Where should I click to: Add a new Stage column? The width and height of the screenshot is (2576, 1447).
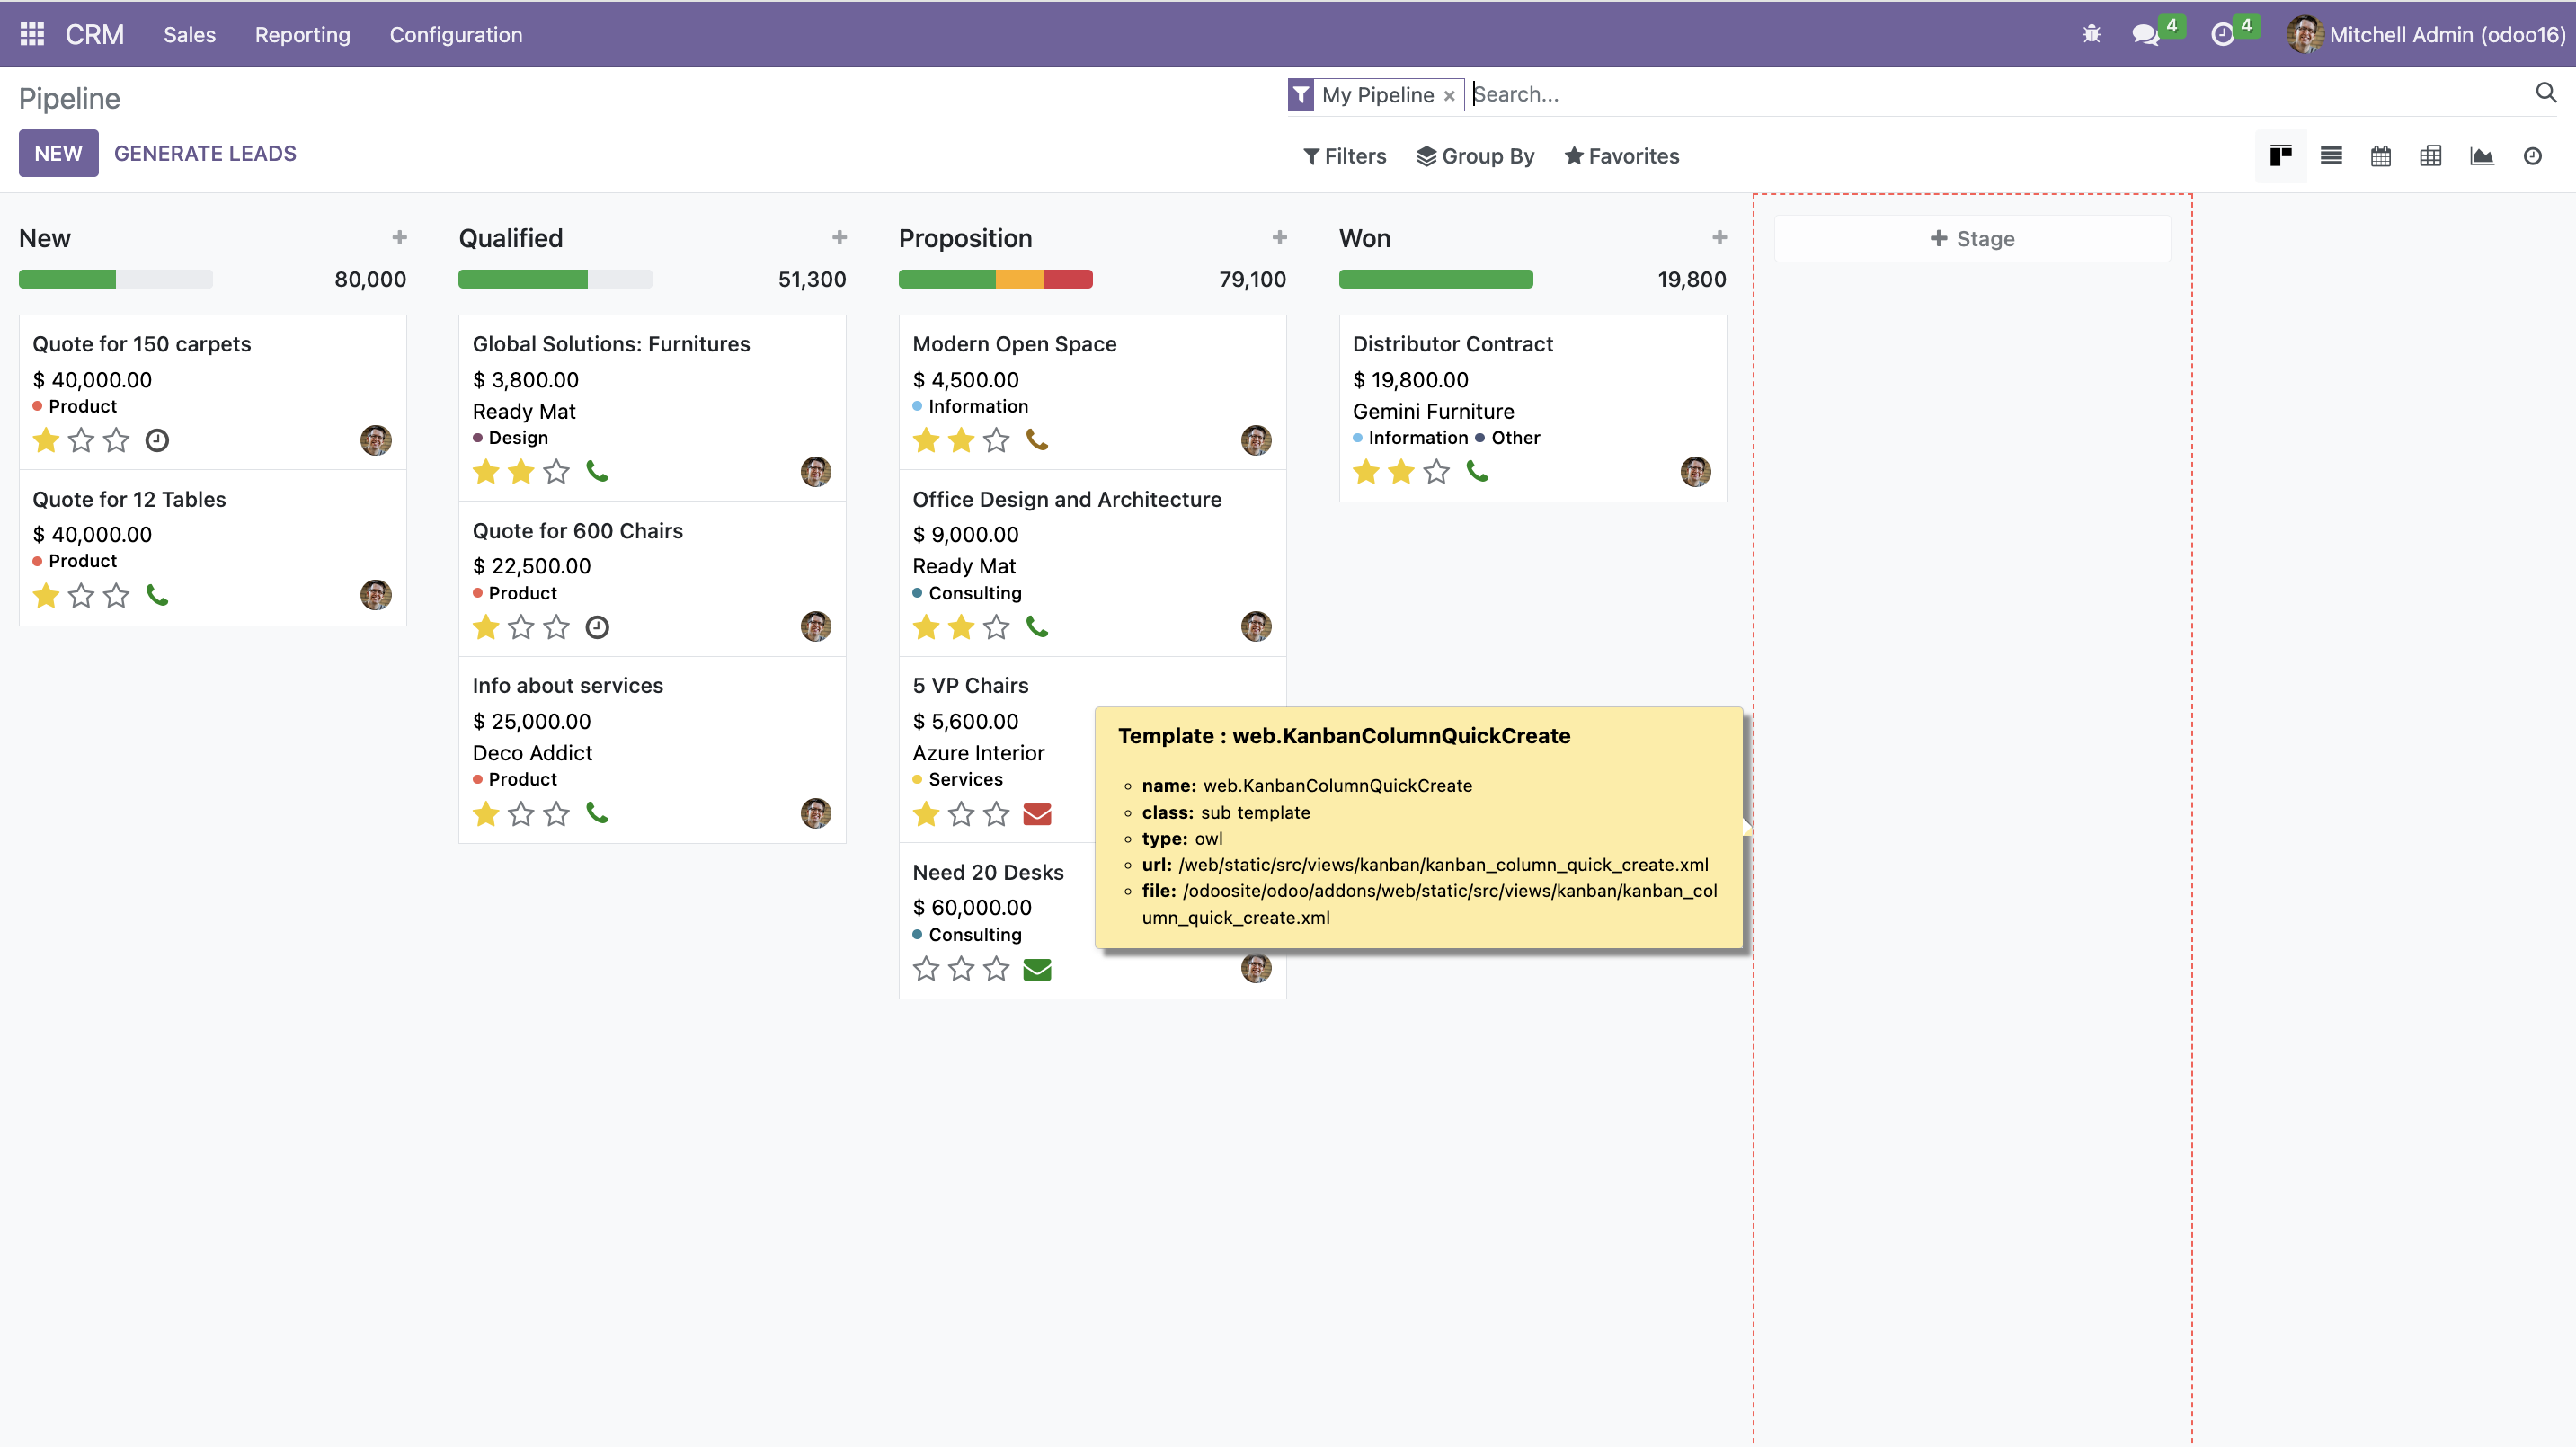tap(1972, 239)
